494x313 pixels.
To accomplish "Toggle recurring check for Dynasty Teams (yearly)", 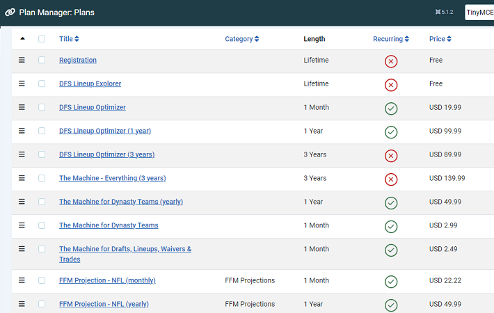I will [390, 203].
